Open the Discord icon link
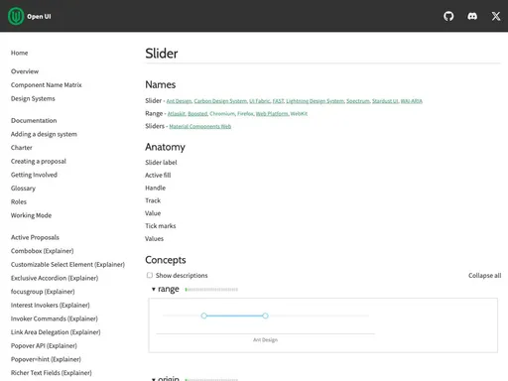Viewport: 508px width, 381px height. pyautogui.click(x=472, y=16)
